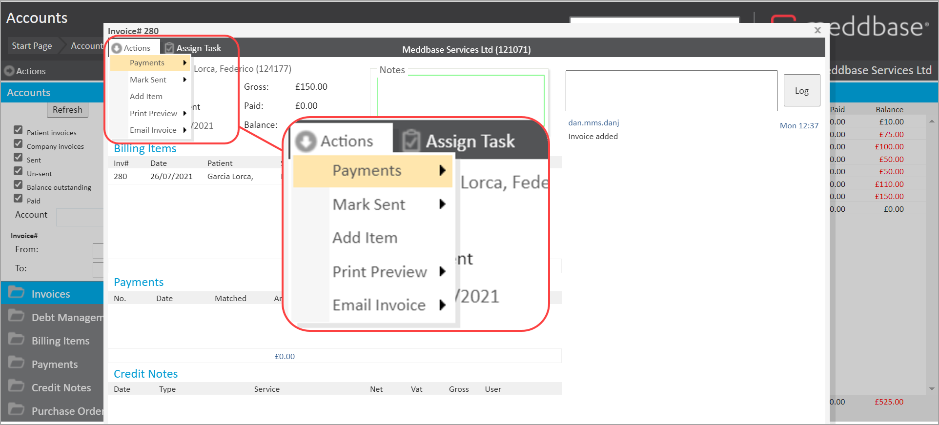The width and height of the screenshot is (939, 425).
Task: Click the Mon 12:37 log timestamp
Action: click(x=799, y=125)
